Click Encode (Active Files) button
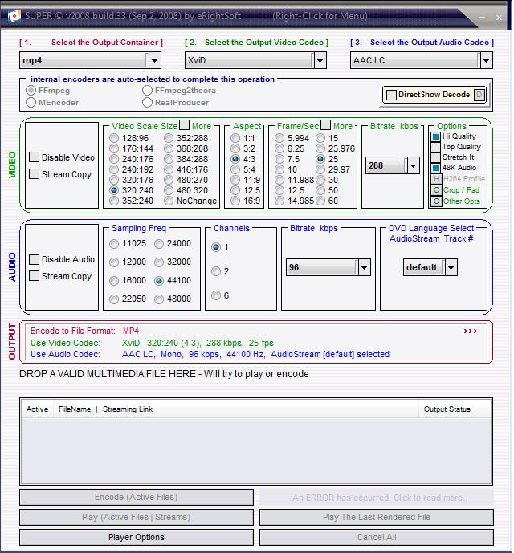Viewport: 514px width, 553px height. click(x=137, y=497)
